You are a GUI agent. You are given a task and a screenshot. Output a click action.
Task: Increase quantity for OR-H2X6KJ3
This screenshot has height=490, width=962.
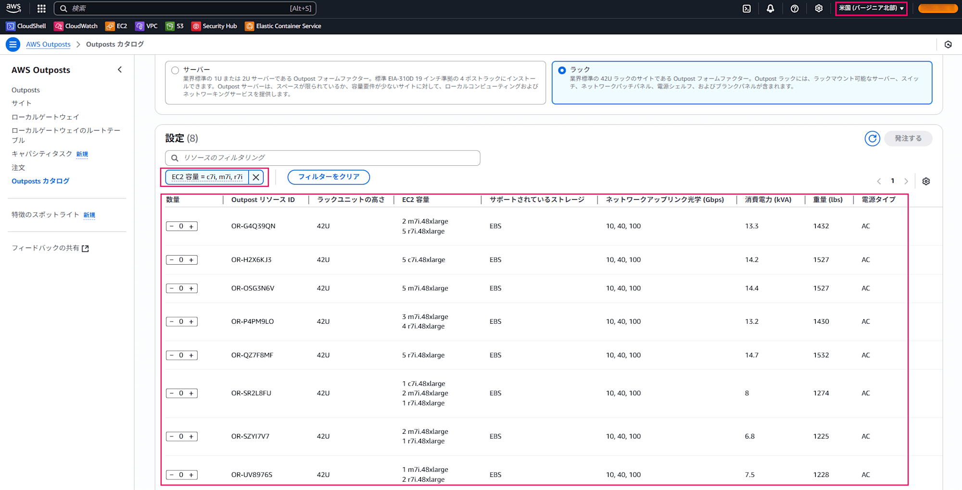coord(191,260)
